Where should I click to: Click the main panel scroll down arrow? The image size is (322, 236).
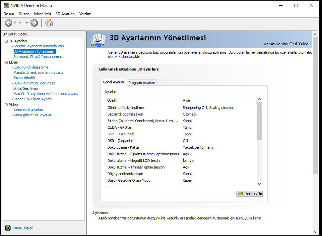point(315,232)
